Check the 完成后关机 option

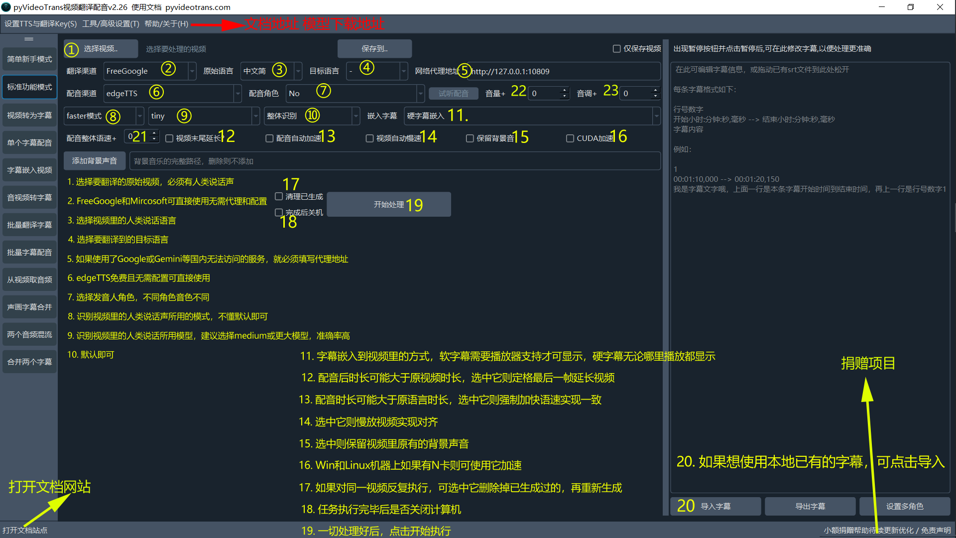(279, 212)
